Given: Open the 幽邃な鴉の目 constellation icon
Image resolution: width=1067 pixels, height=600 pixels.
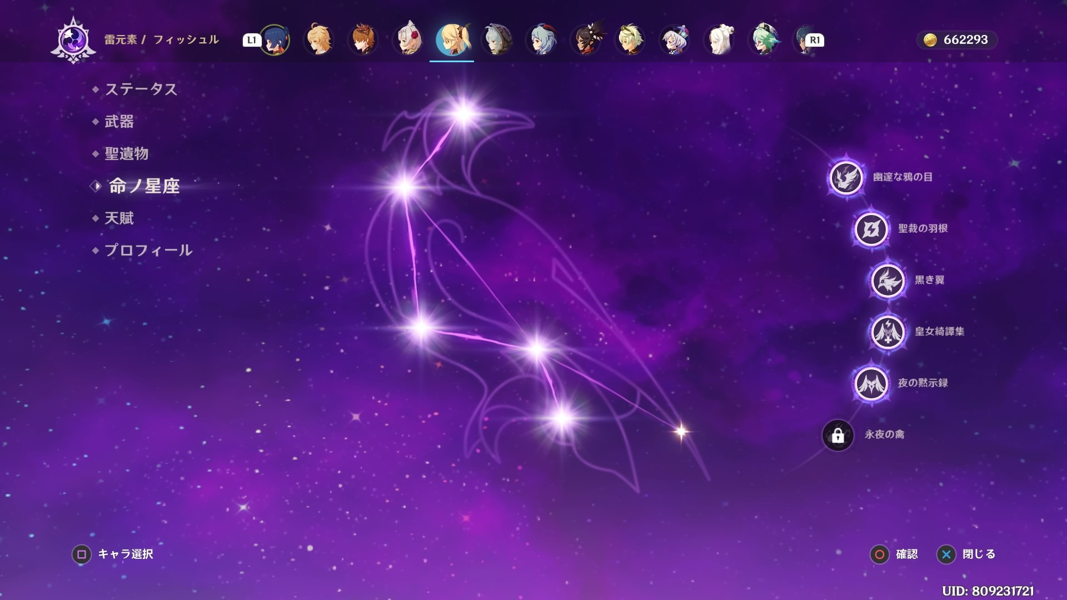Looking at the screenshot, I should tap(846, 178).
